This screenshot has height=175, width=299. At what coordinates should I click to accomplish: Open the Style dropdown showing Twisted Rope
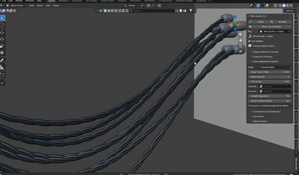[x=275, y=67]
